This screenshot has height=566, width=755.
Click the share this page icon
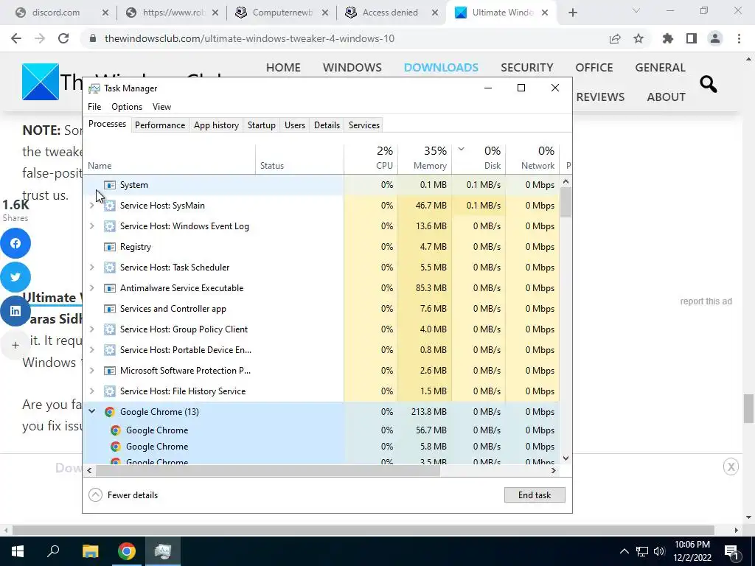(615, 38)
